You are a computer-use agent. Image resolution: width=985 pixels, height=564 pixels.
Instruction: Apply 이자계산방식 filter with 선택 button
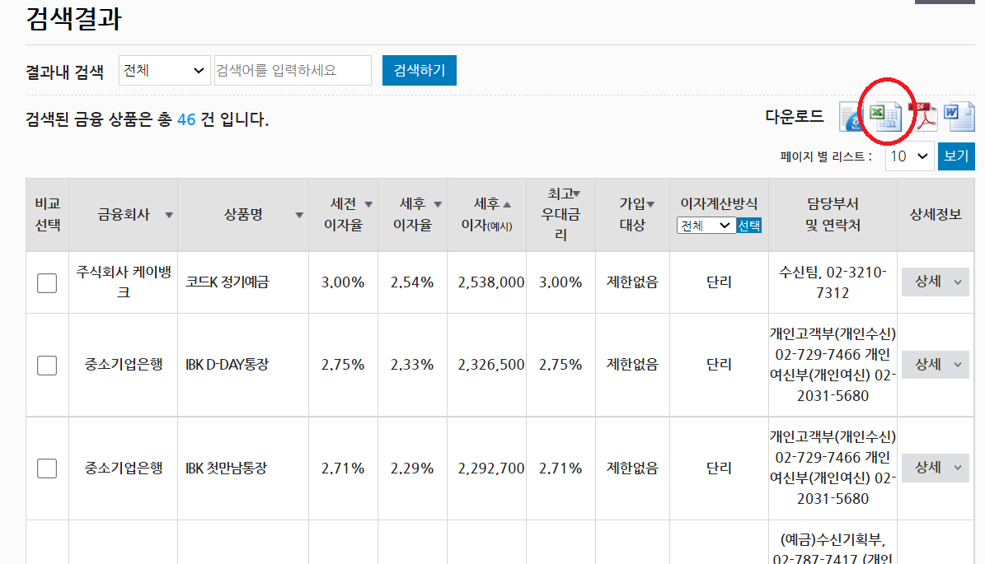coord(748,226)
